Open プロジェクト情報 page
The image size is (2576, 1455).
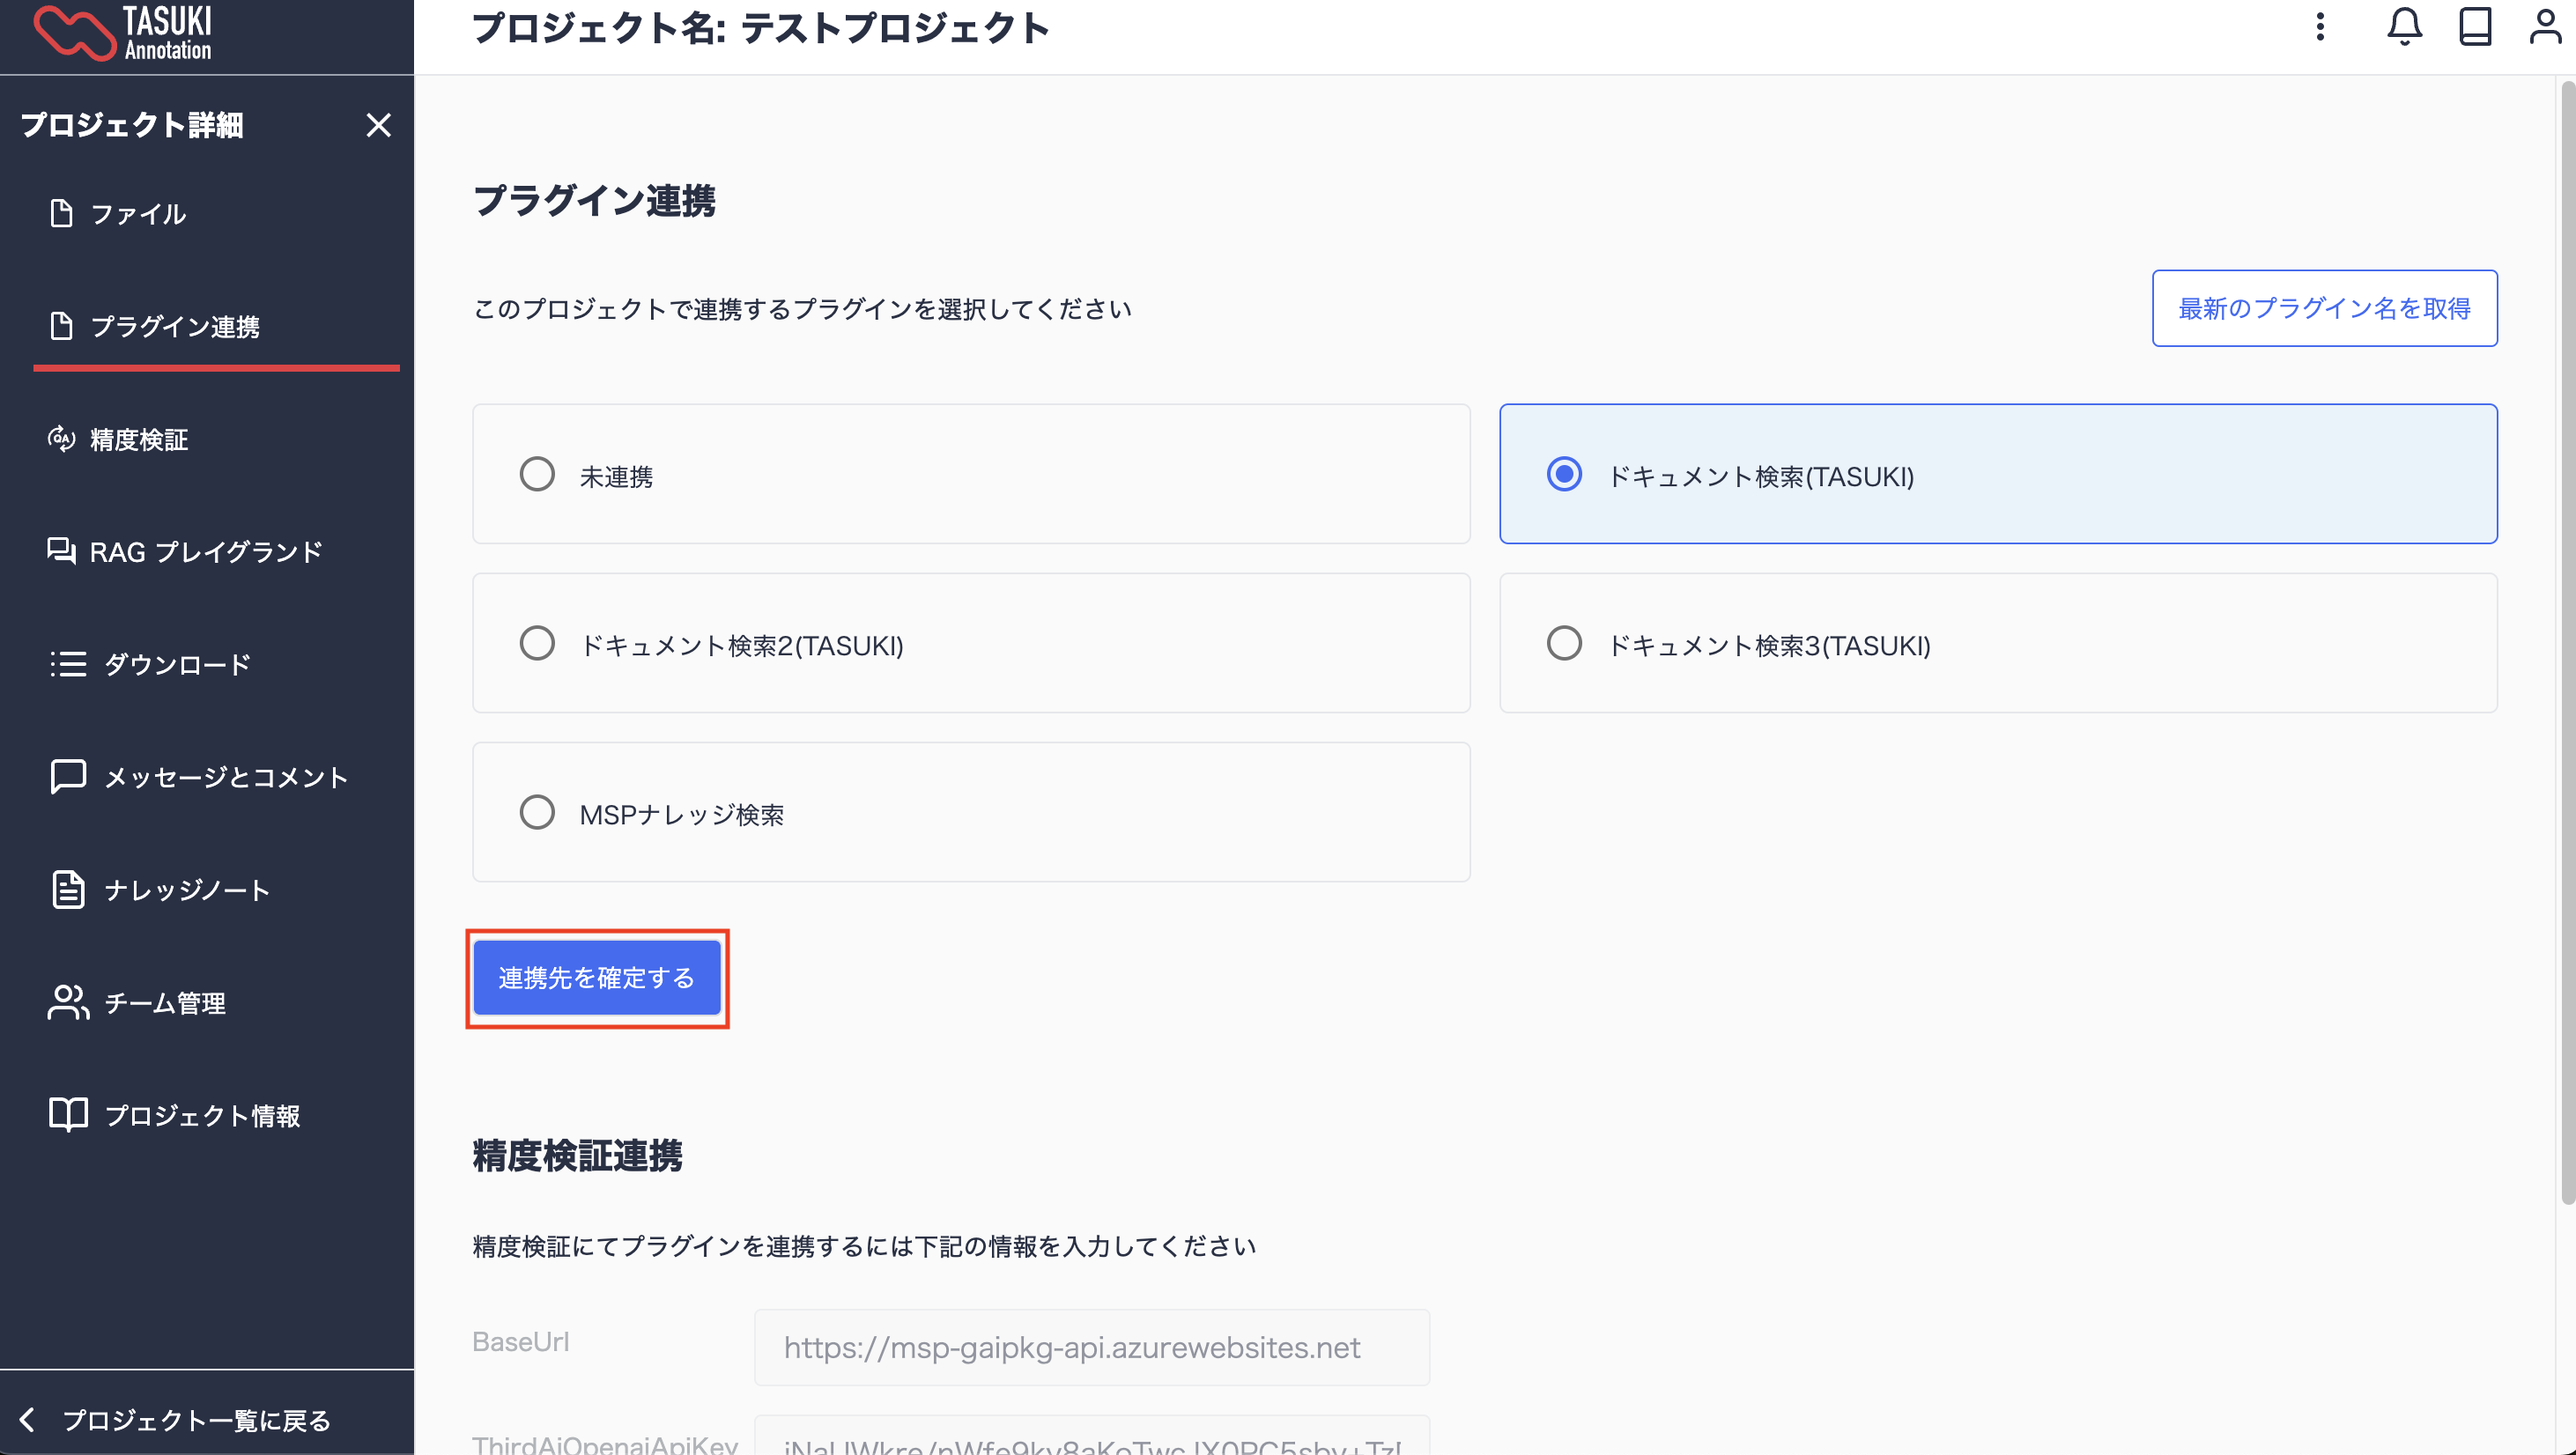coord(202,1115)
